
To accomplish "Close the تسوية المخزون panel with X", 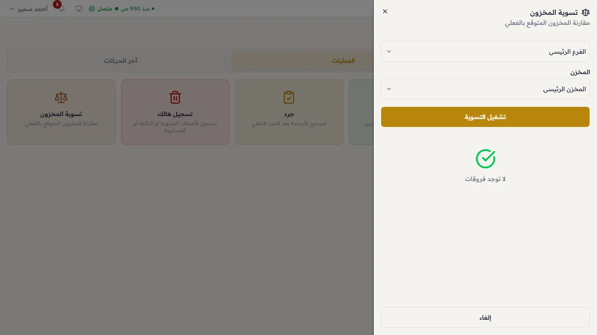I will tap(385, 11).
